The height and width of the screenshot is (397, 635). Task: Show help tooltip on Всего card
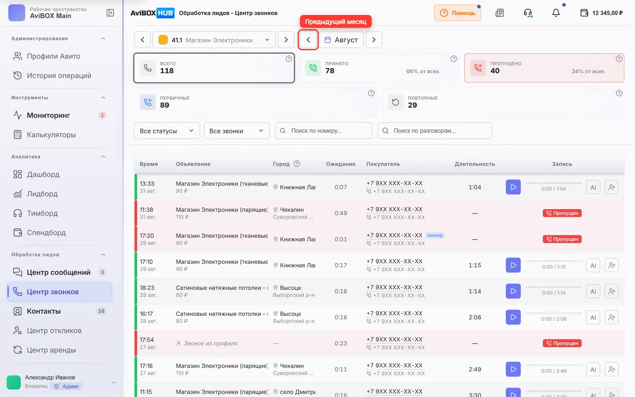point(289,59)
